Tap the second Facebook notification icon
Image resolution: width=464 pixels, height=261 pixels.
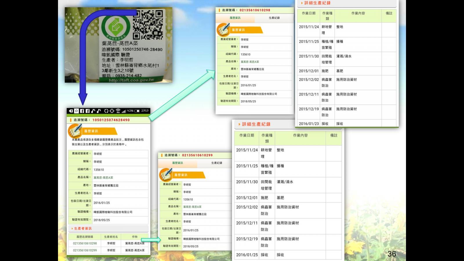(88, 111)
